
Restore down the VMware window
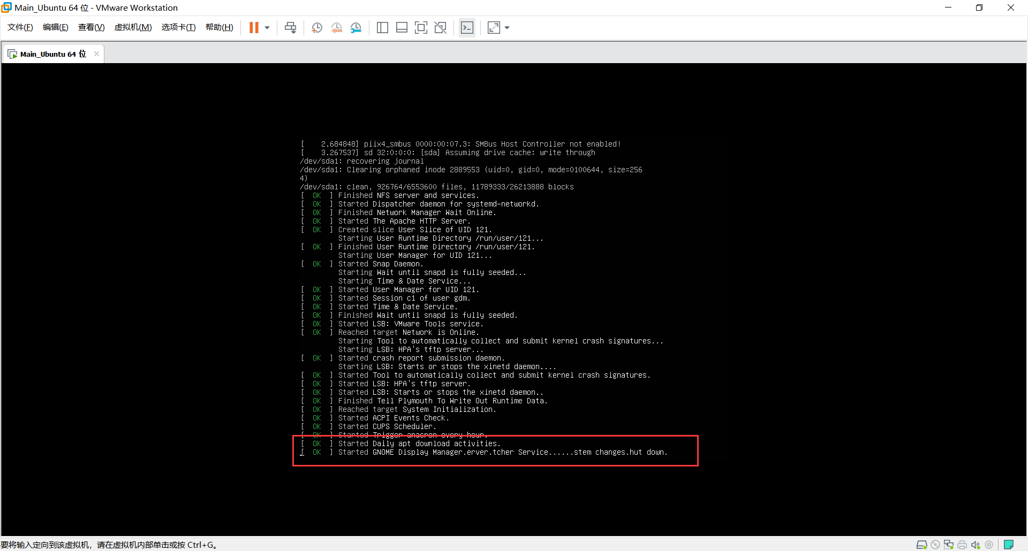tap(979, 7)
